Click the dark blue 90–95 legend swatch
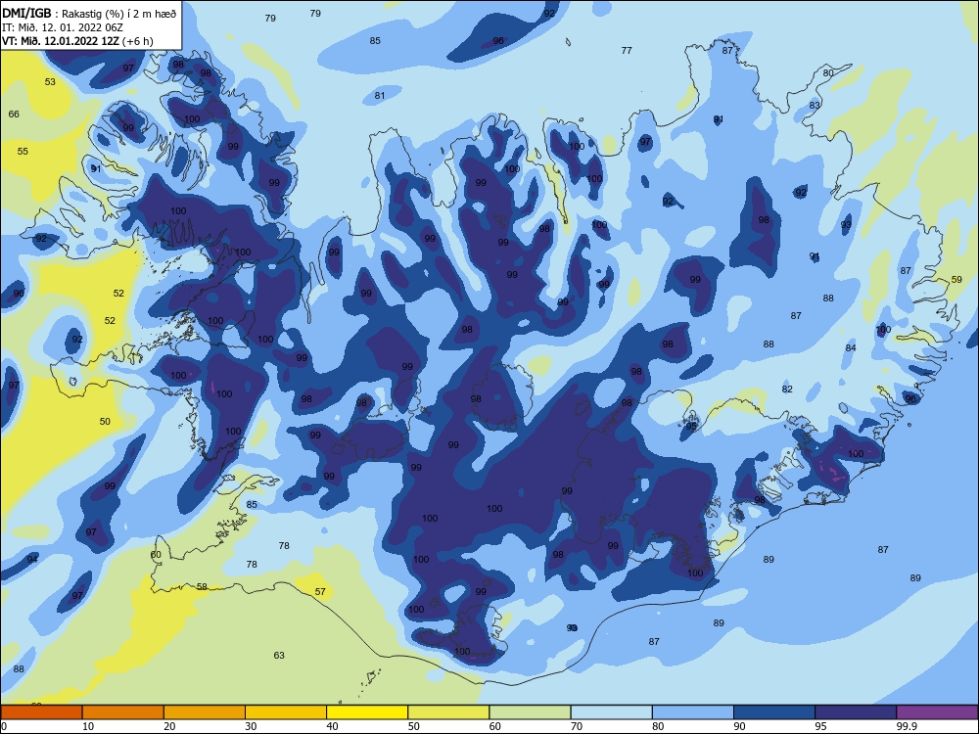979x734 pixels. pos(774,712)
